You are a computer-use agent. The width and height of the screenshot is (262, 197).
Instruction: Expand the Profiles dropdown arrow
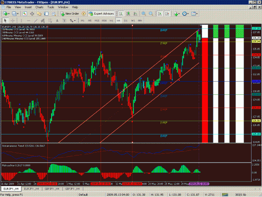point(18,14)
